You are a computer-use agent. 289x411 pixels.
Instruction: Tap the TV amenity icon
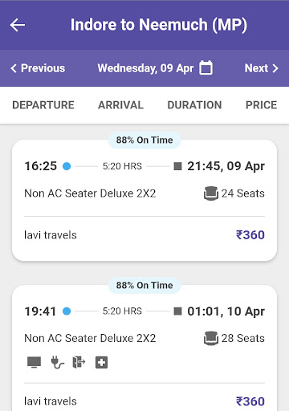35,363
